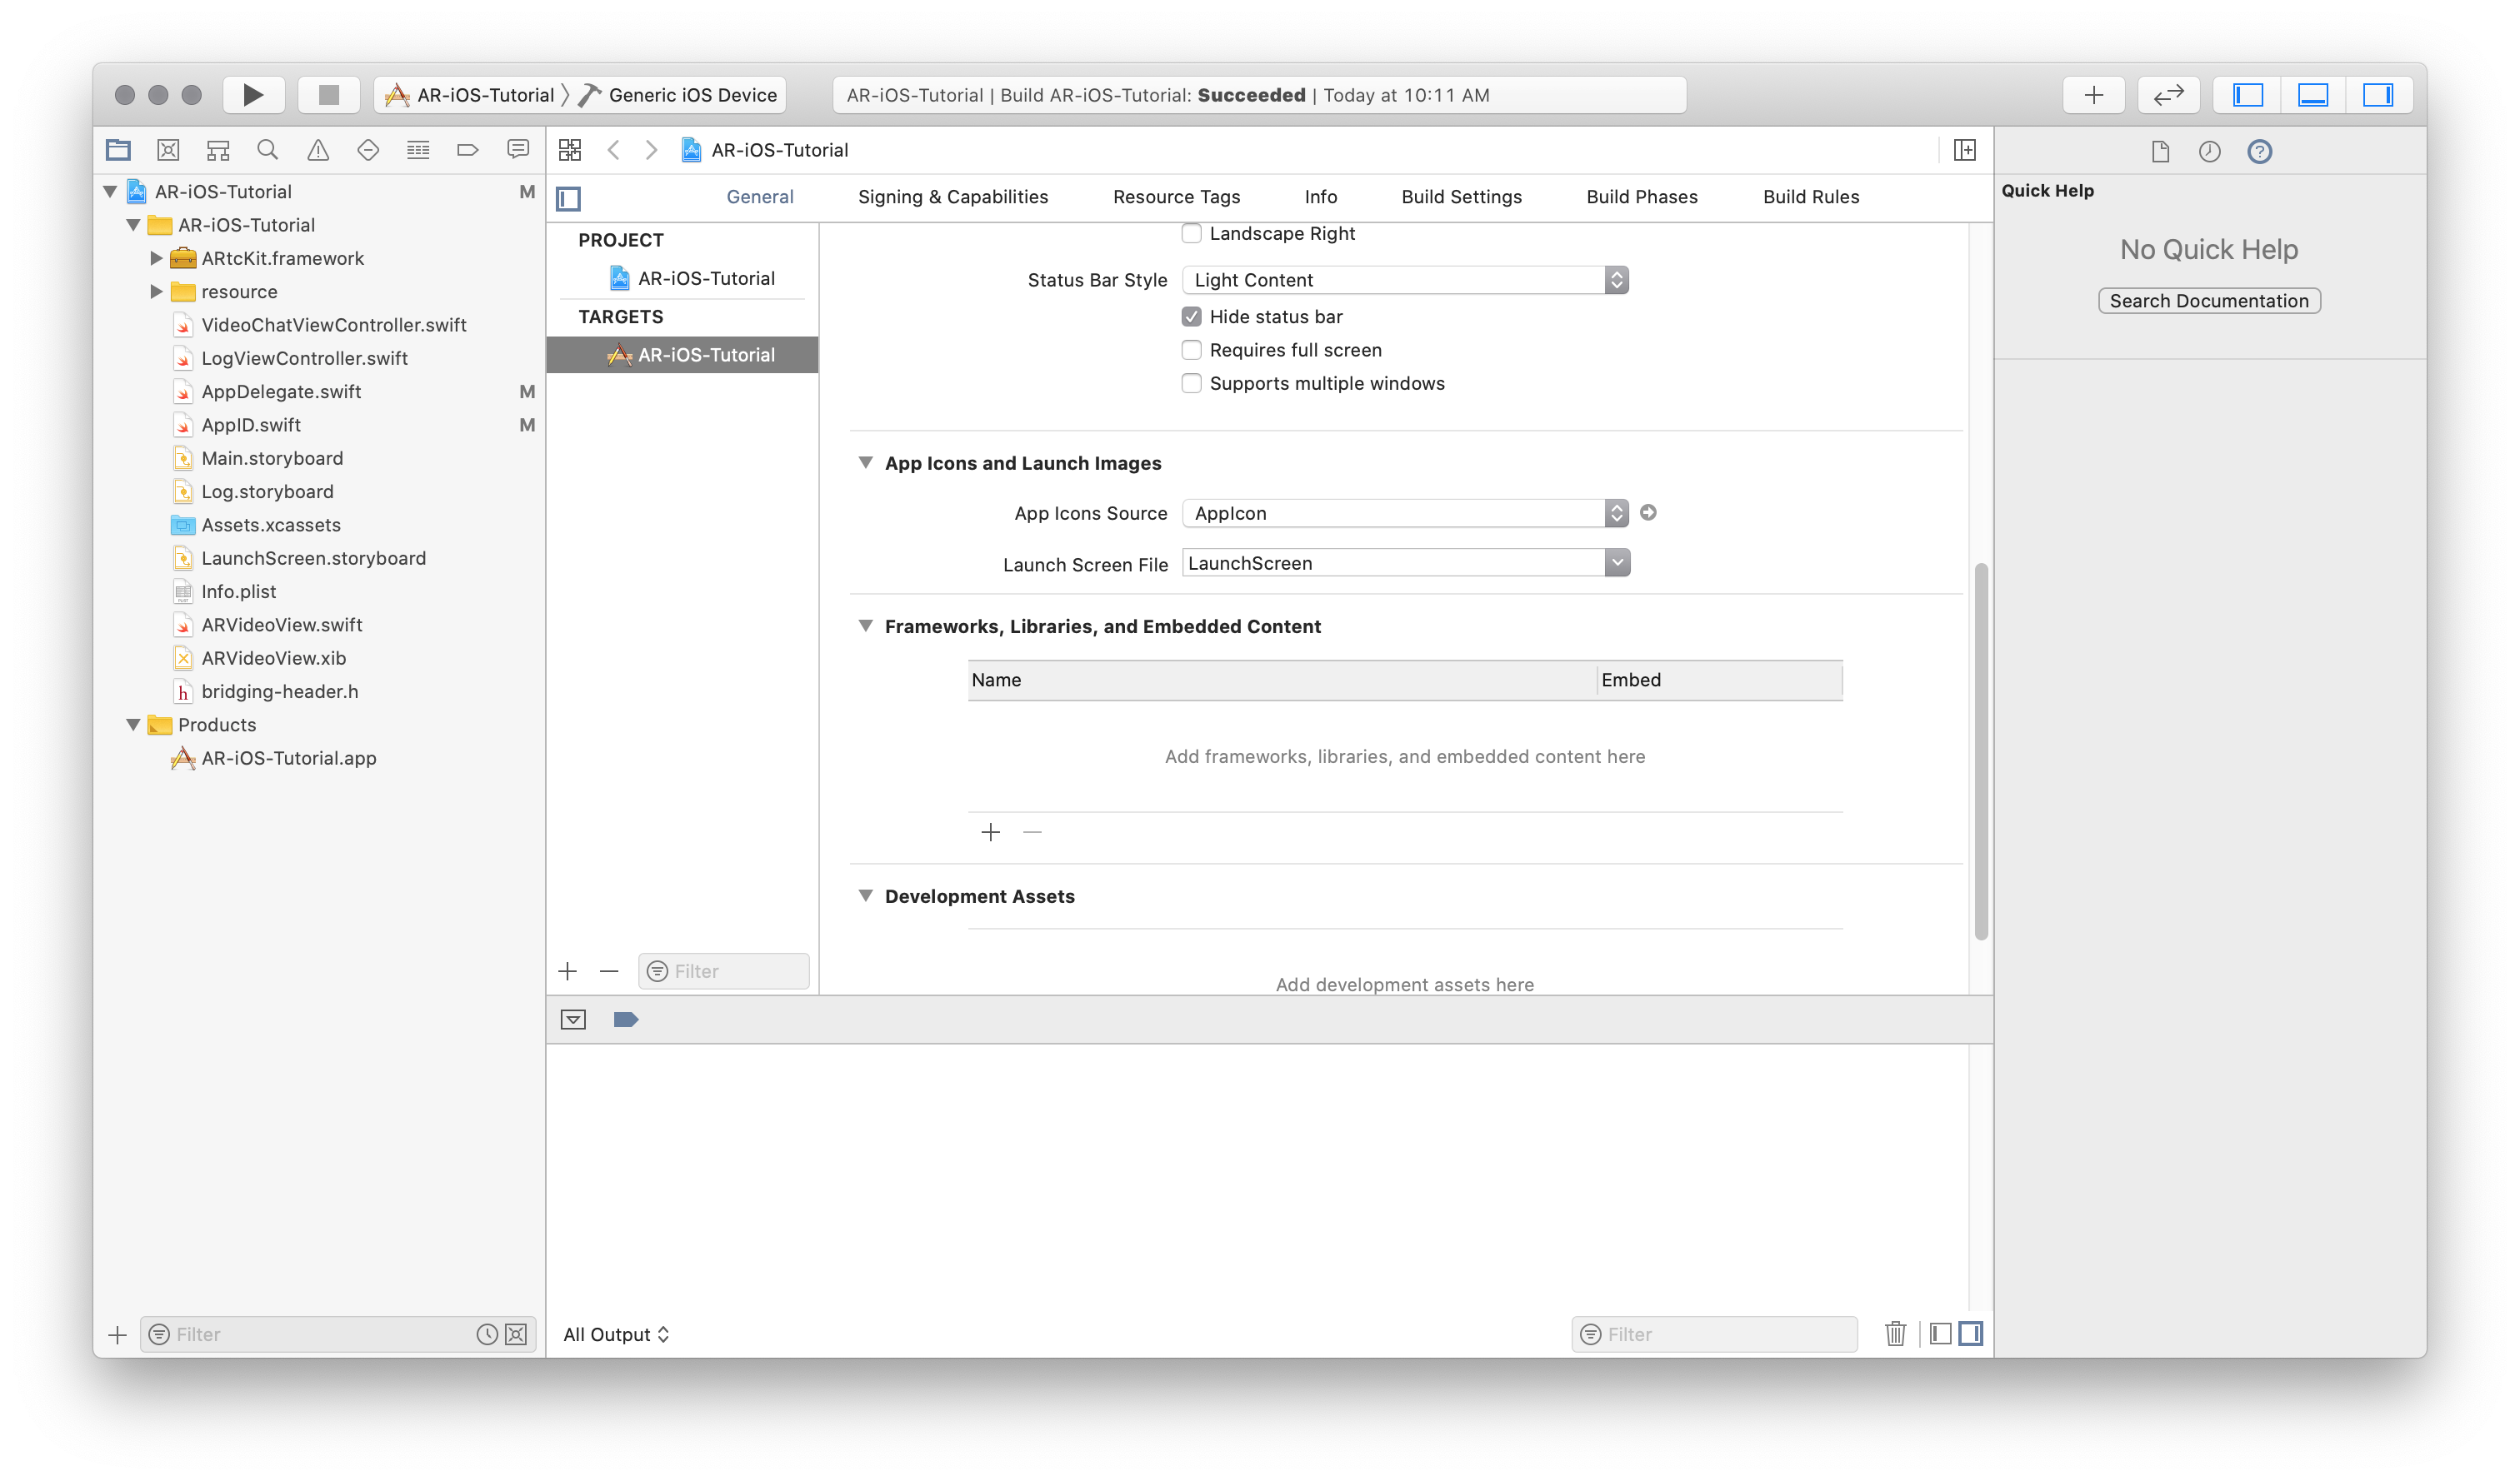Switch to Build Settings tab
The height and width of the screenshot is (1481, 2520).
[1461, 197]
